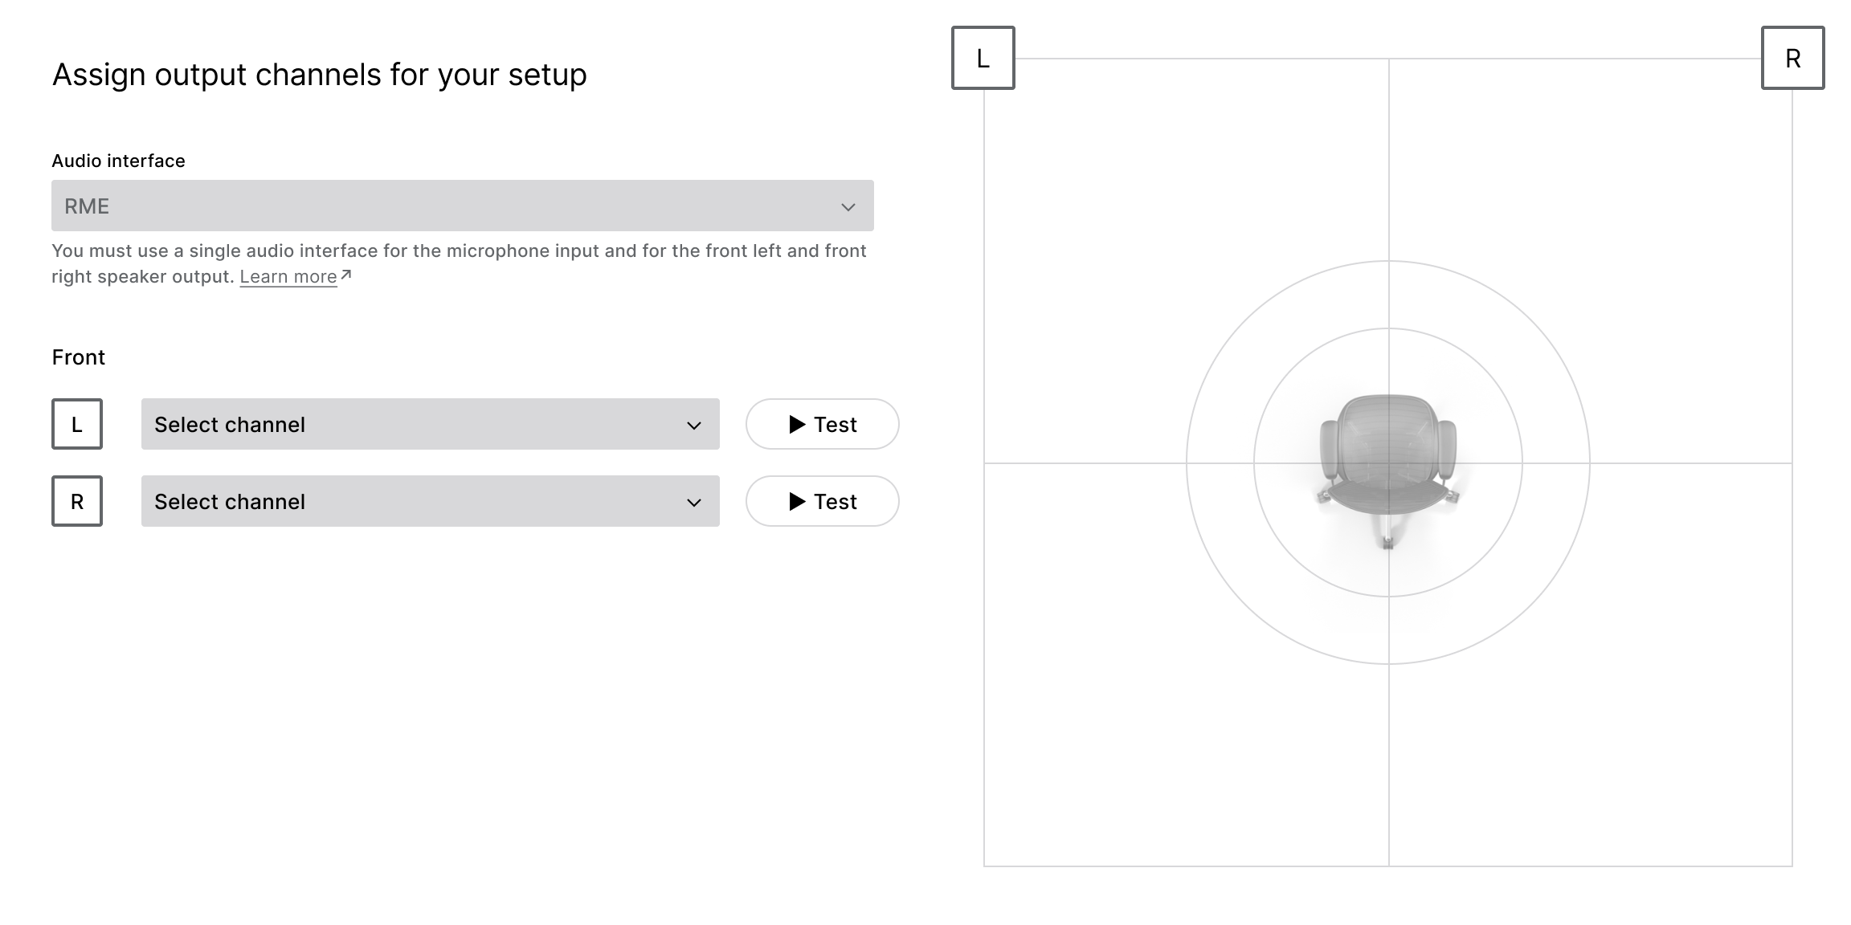
Task: Open Select channel dropdown for left speaker
Action: (x=430, y=424)
